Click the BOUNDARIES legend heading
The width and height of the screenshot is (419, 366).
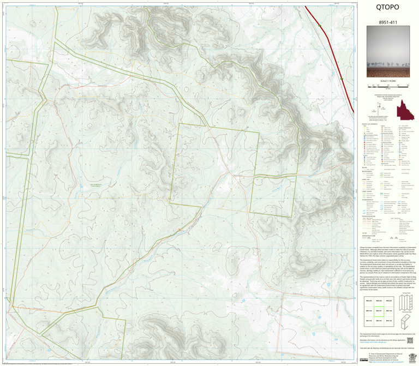(x=367, y=171)
